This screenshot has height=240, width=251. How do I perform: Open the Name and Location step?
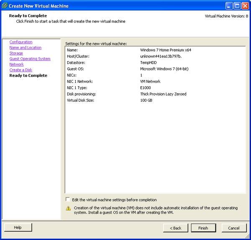click(x=26, y=48)
